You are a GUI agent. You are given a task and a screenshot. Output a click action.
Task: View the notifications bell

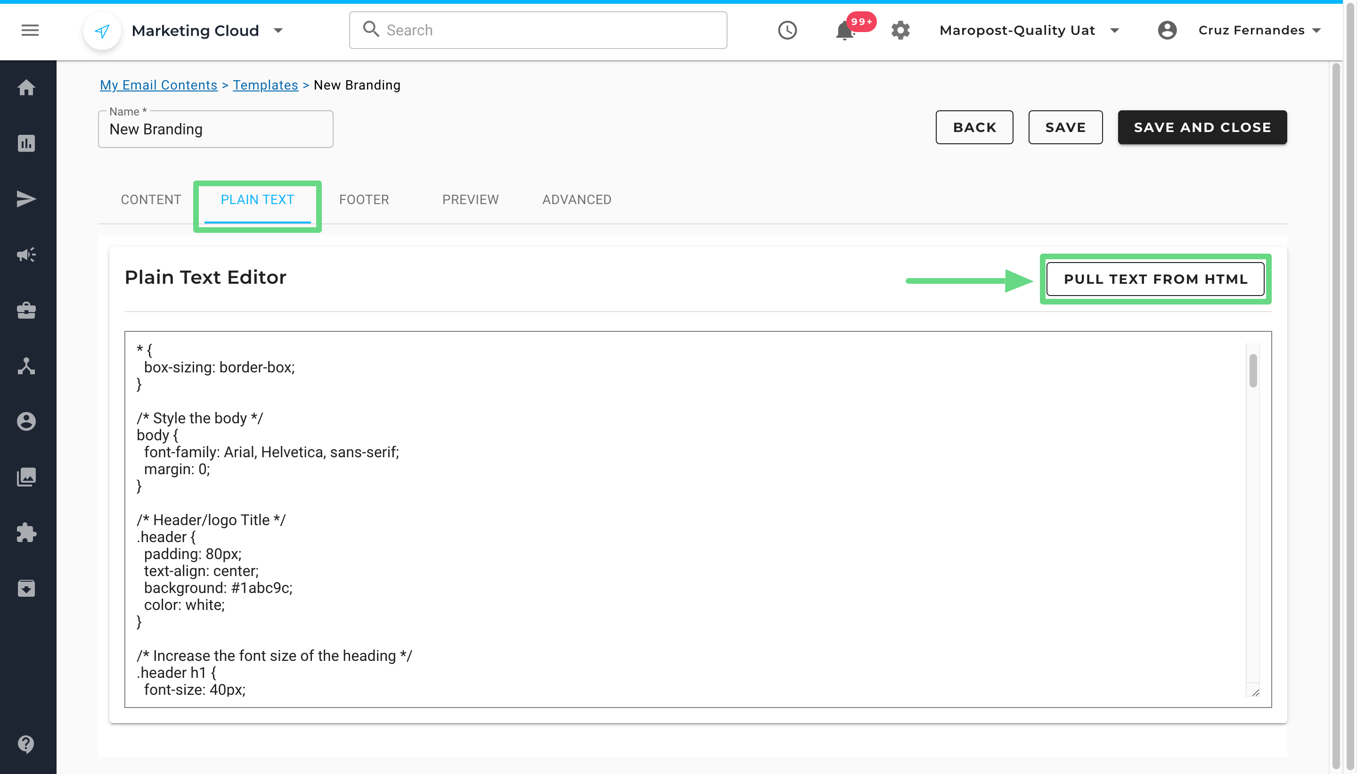pos(844,30)
